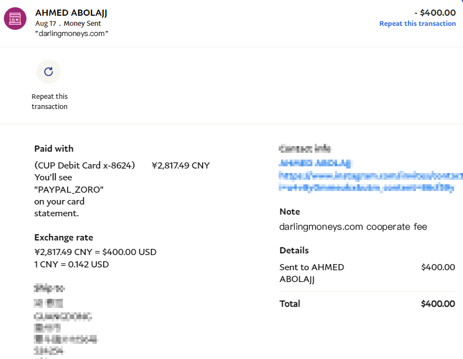This screenshot has width=463, height=359.
Task: Click the 'Exchange rate' heading
Action: coord(63,237)
